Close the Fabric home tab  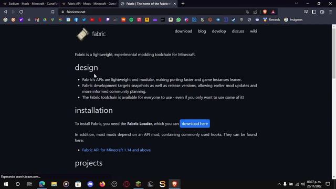(x=174, y=4)
